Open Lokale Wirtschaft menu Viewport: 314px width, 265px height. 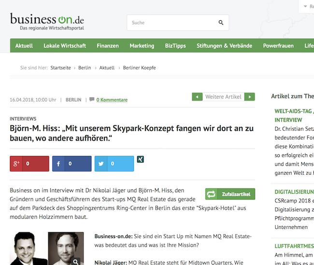tap(65, 46)
